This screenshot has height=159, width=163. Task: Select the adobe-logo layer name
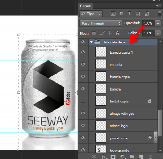point(118,126)
